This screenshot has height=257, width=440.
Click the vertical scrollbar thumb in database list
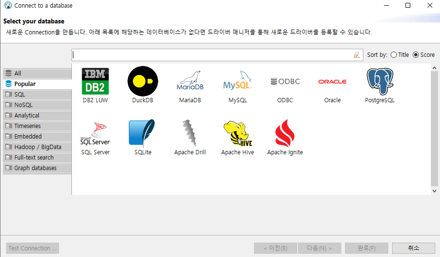click(434, 128)
